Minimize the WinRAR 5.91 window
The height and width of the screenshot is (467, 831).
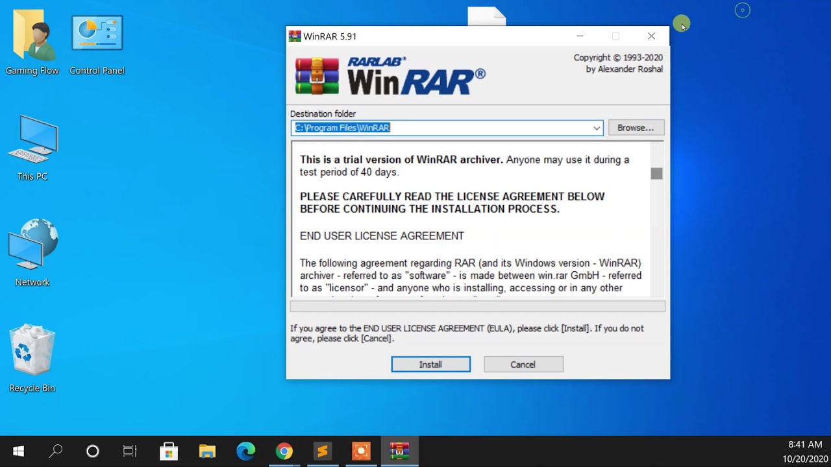[x=580, y=36]
